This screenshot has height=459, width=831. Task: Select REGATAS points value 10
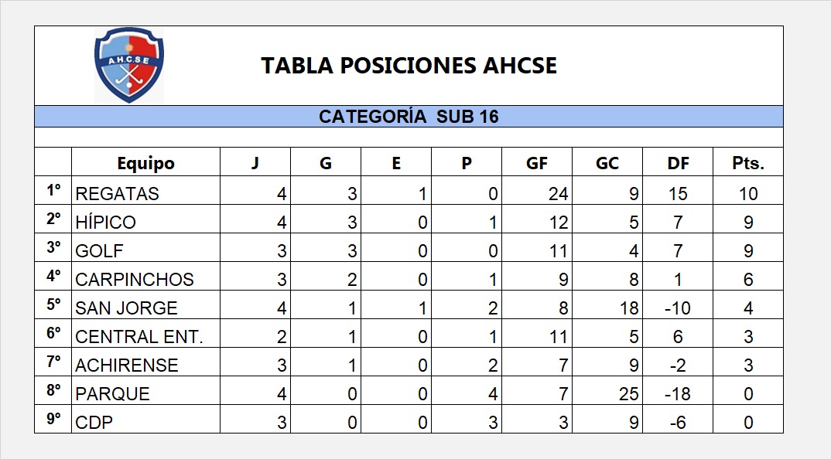(x=747, y=193)
